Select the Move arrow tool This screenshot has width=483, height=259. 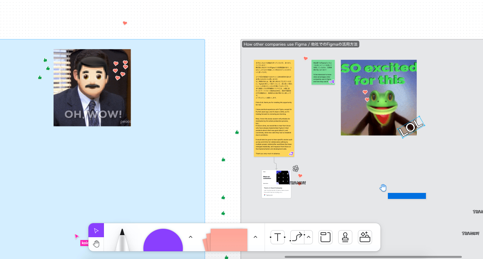[96, 230]
